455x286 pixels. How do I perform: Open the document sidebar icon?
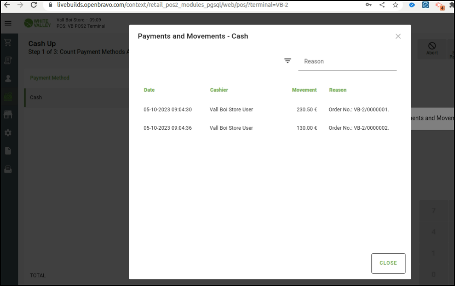pyautogui.click(x=8, y=151)
